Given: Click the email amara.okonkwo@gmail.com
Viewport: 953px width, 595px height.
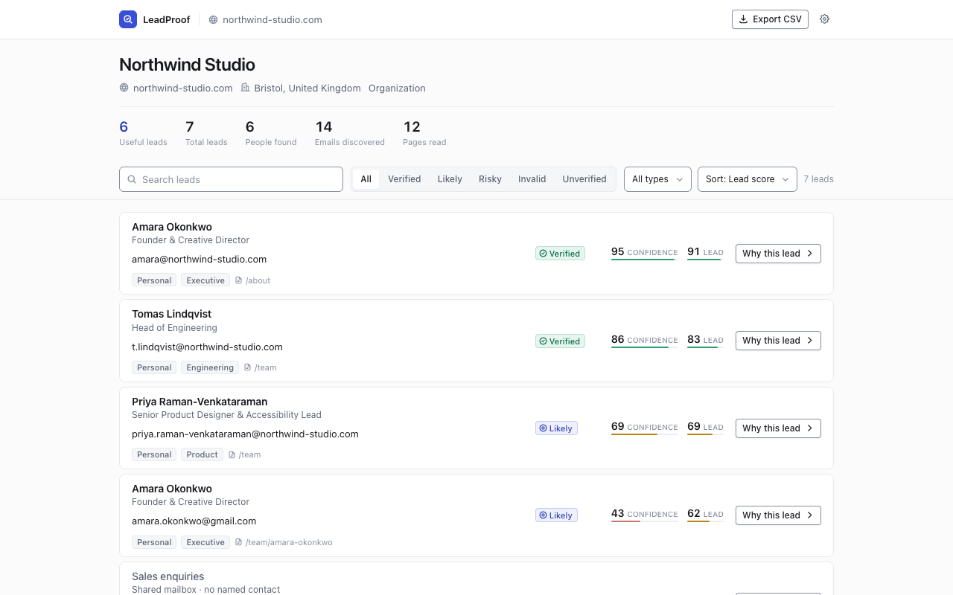Looking at the screenshot, I should coord(194,521).
